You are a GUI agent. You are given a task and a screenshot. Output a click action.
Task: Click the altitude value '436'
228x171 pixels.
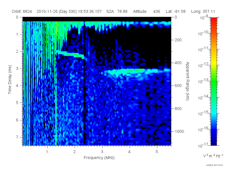[156, 11]
